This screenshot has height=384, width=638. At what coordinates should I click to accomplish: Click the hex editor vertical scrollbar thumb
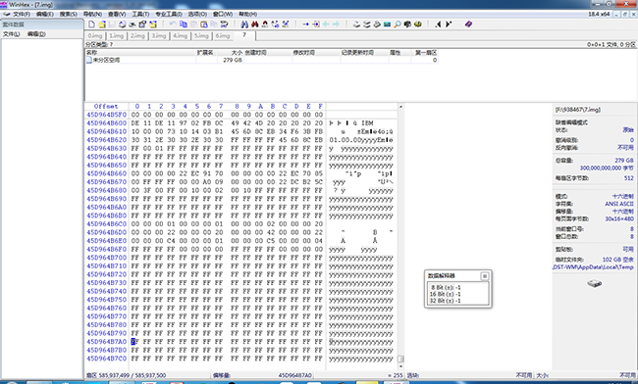[x=400, y=359]
